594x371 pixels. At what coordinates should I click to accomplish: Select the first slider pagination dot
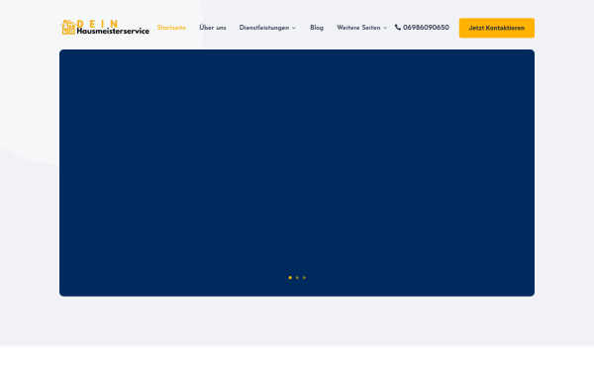coord(290,277)
